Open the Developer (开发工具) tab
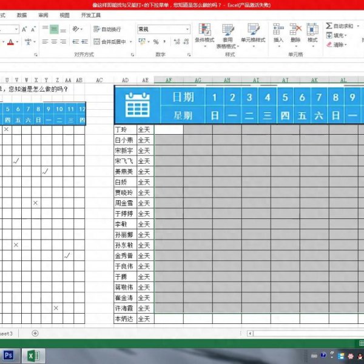 (90, 15)
